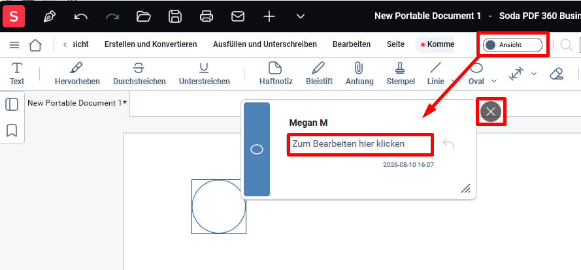Select the New Portable Document 1 tab
581x270 pixels.
(77, 103)
